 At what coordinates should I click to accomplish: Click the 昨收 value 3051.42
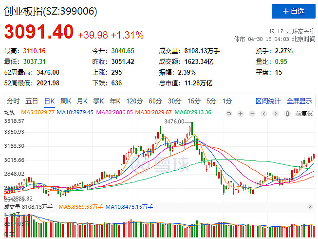[123, 61]
